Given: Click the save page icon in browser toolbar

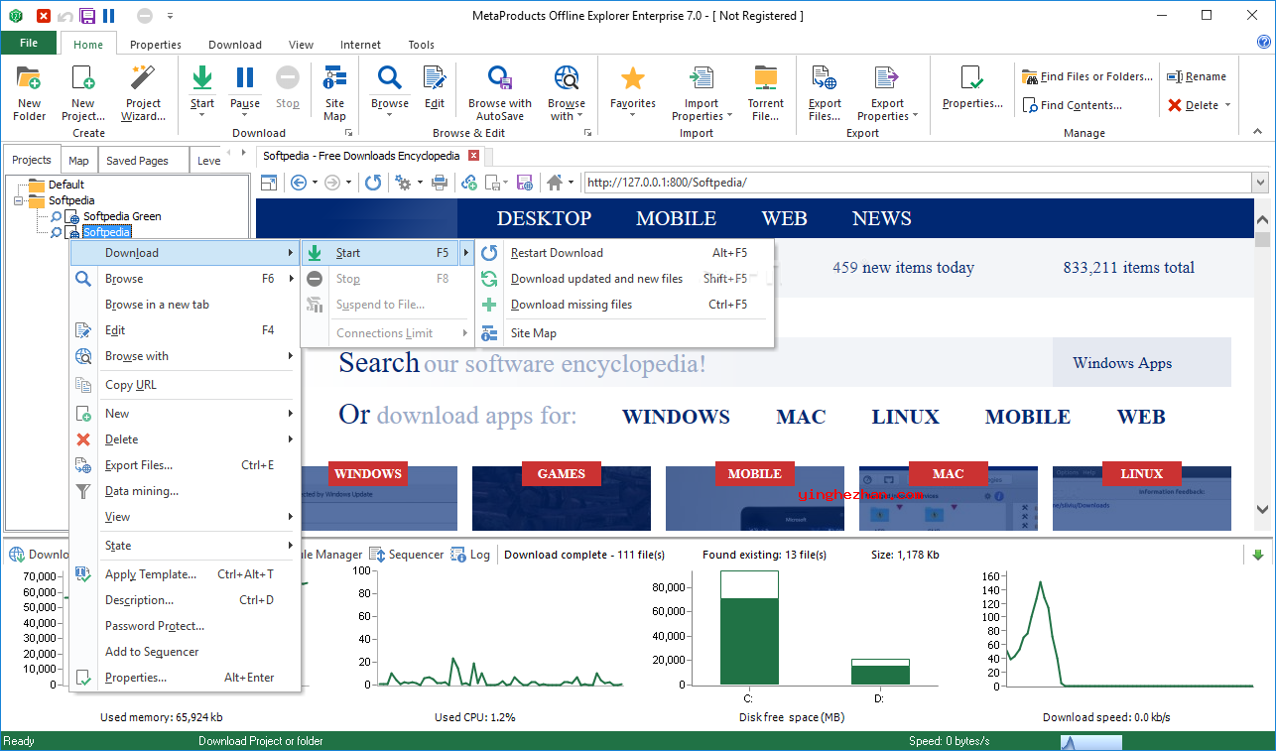Looking at the screenshot, I should (x=525, y=183).
